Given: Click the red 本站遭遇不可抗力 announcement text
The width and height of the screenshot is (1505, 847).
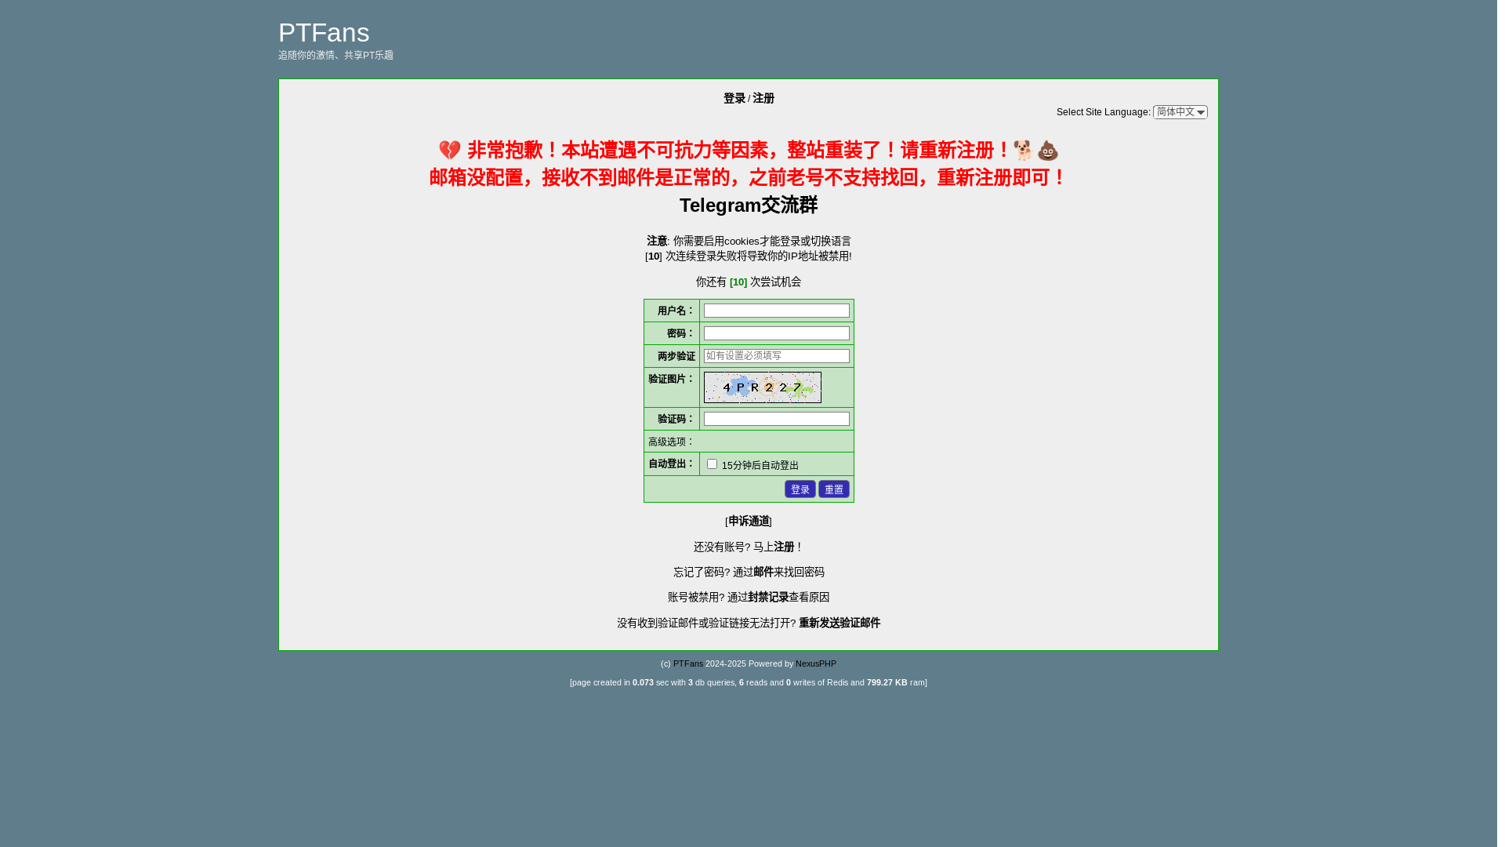Looking at the screenshot, I should 738,151.
